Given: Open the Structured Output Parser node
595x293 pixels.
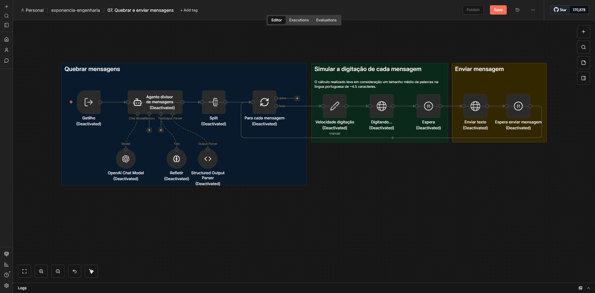Looking at the screenshot, I should click(x=208, y=159).
